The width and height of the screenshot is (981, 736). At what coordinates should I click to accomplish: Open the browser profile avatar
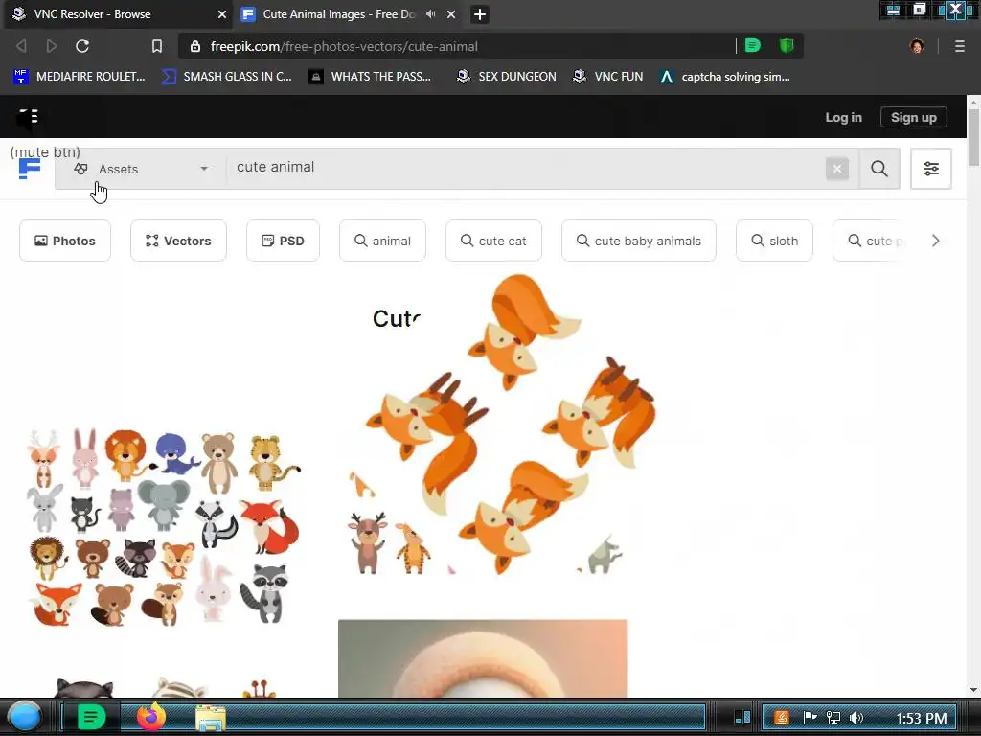click(917, 46)
